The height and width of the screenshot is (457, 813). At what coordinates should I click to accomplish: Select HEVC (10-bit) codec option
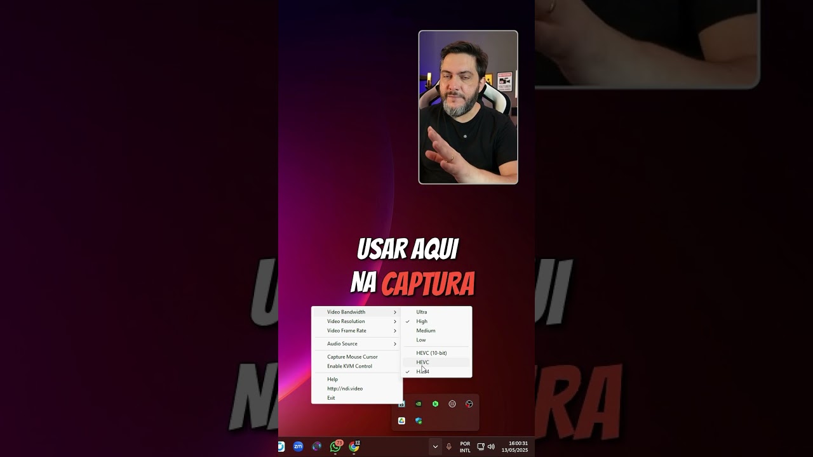point(437,353)
